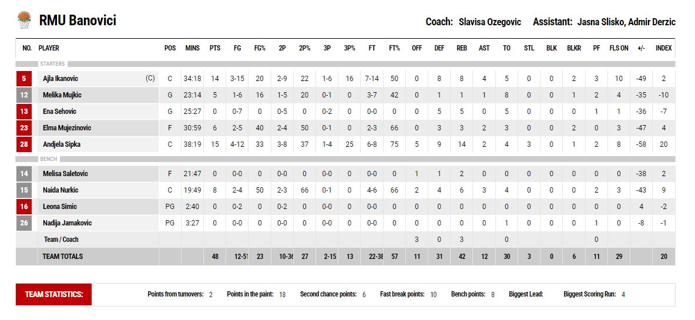
Task: Select jersey number 23 badge
Action: pyautogui.click(x=24, y=128)
